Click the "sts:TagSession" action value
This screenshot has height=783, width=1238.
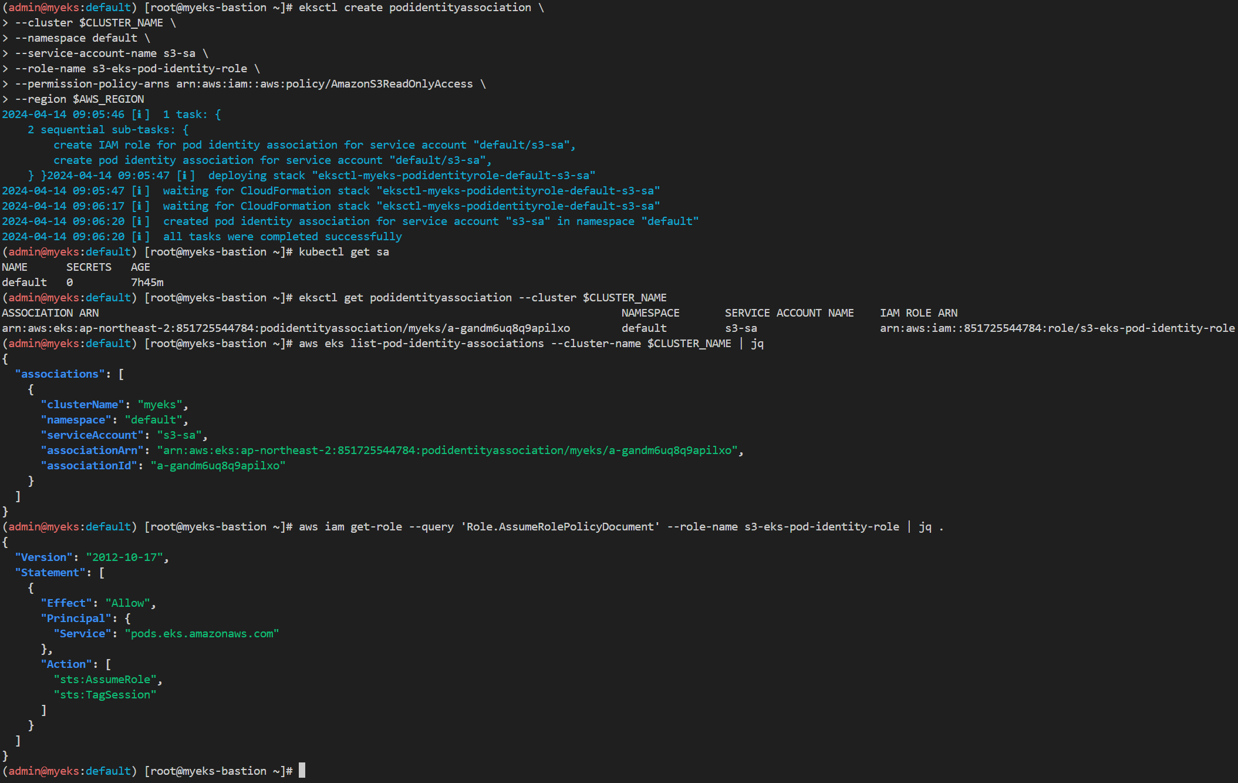pos(105,695)
